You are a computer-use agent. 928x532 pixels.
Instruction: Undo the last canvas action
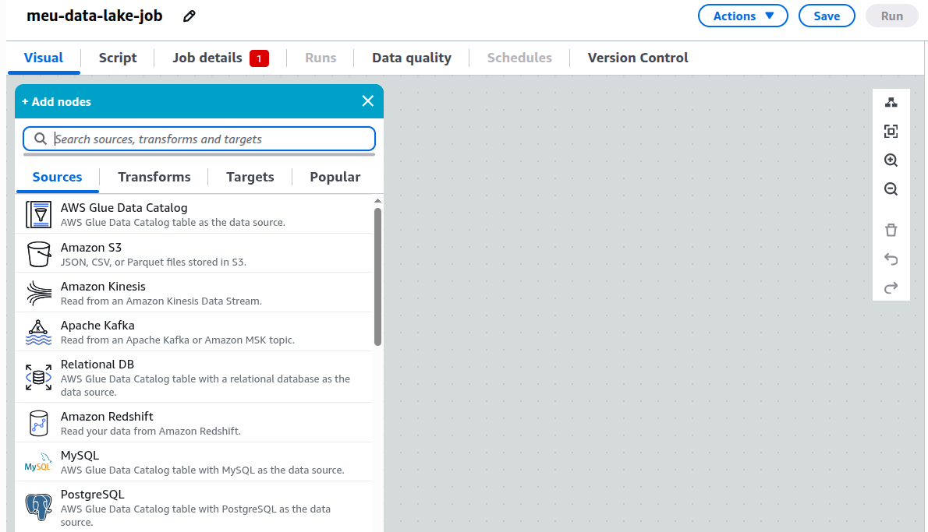tap(891, 259)
